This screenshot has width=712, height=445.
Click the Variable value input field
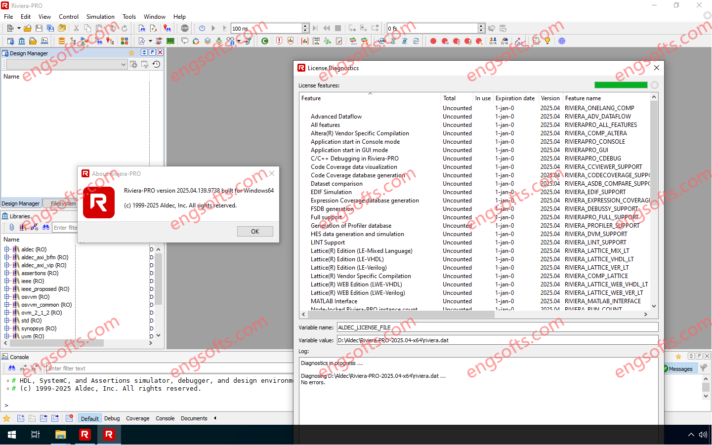pyautogui.click(x=498, y=340)
